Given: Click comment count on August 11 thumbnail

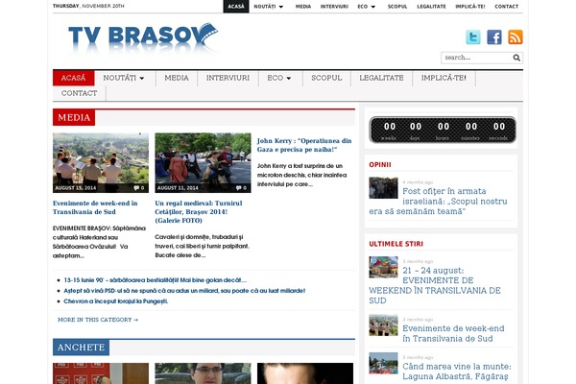Looking at the screenshot, I should pyautogui.click(x=241, y=188).
